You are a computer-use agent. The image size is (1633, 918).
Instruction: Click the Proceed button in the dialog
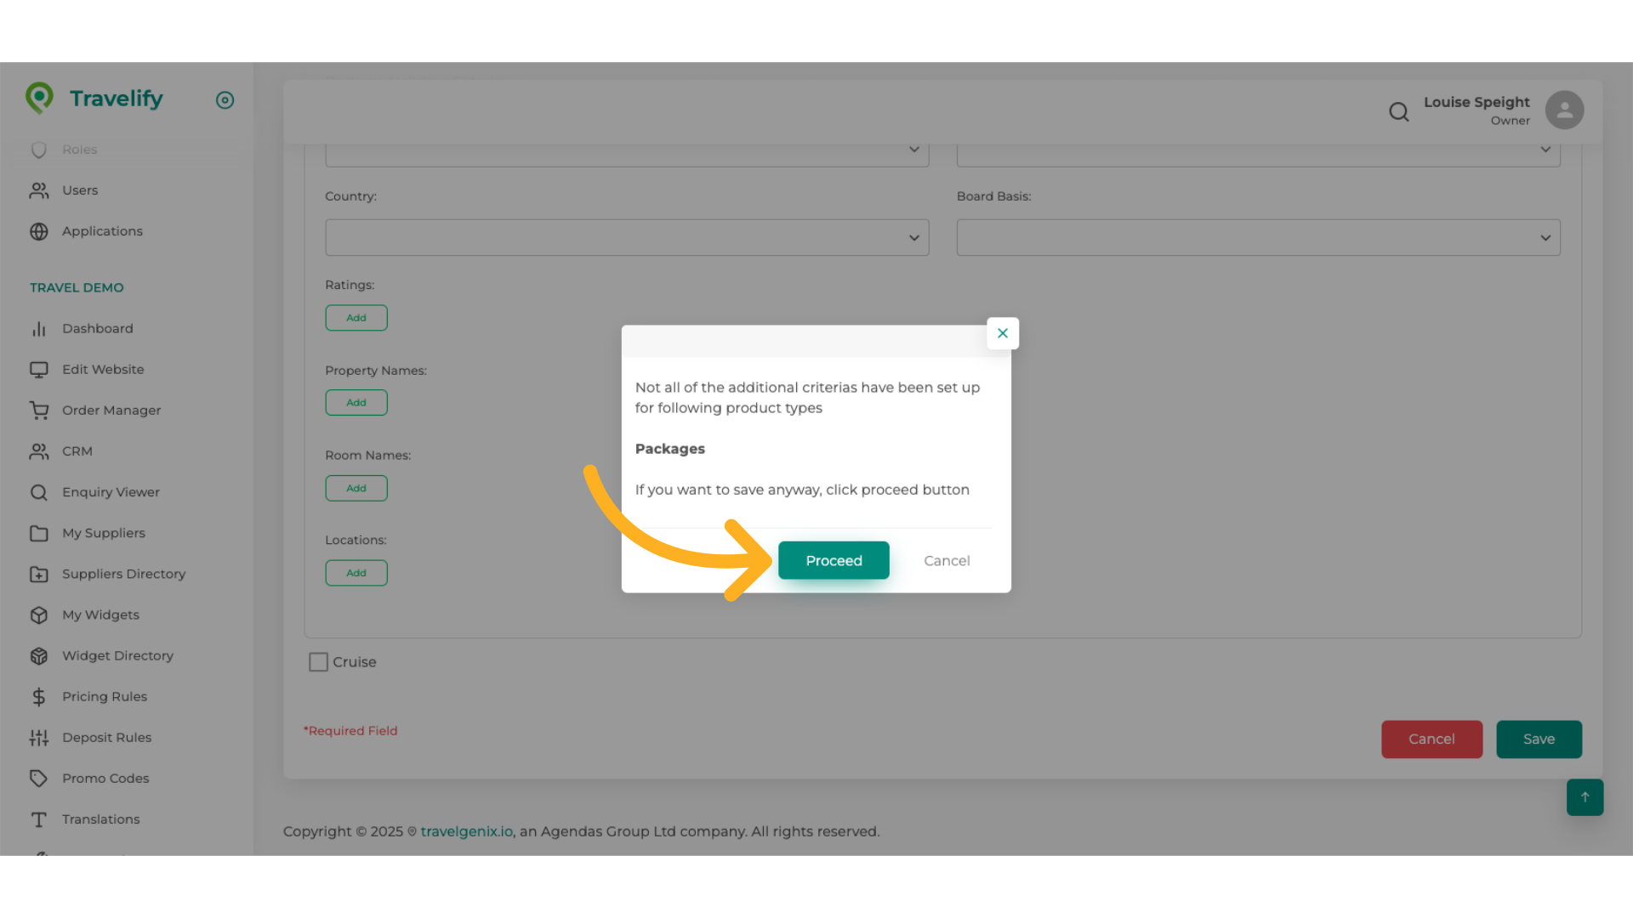(x=834, y=560)
